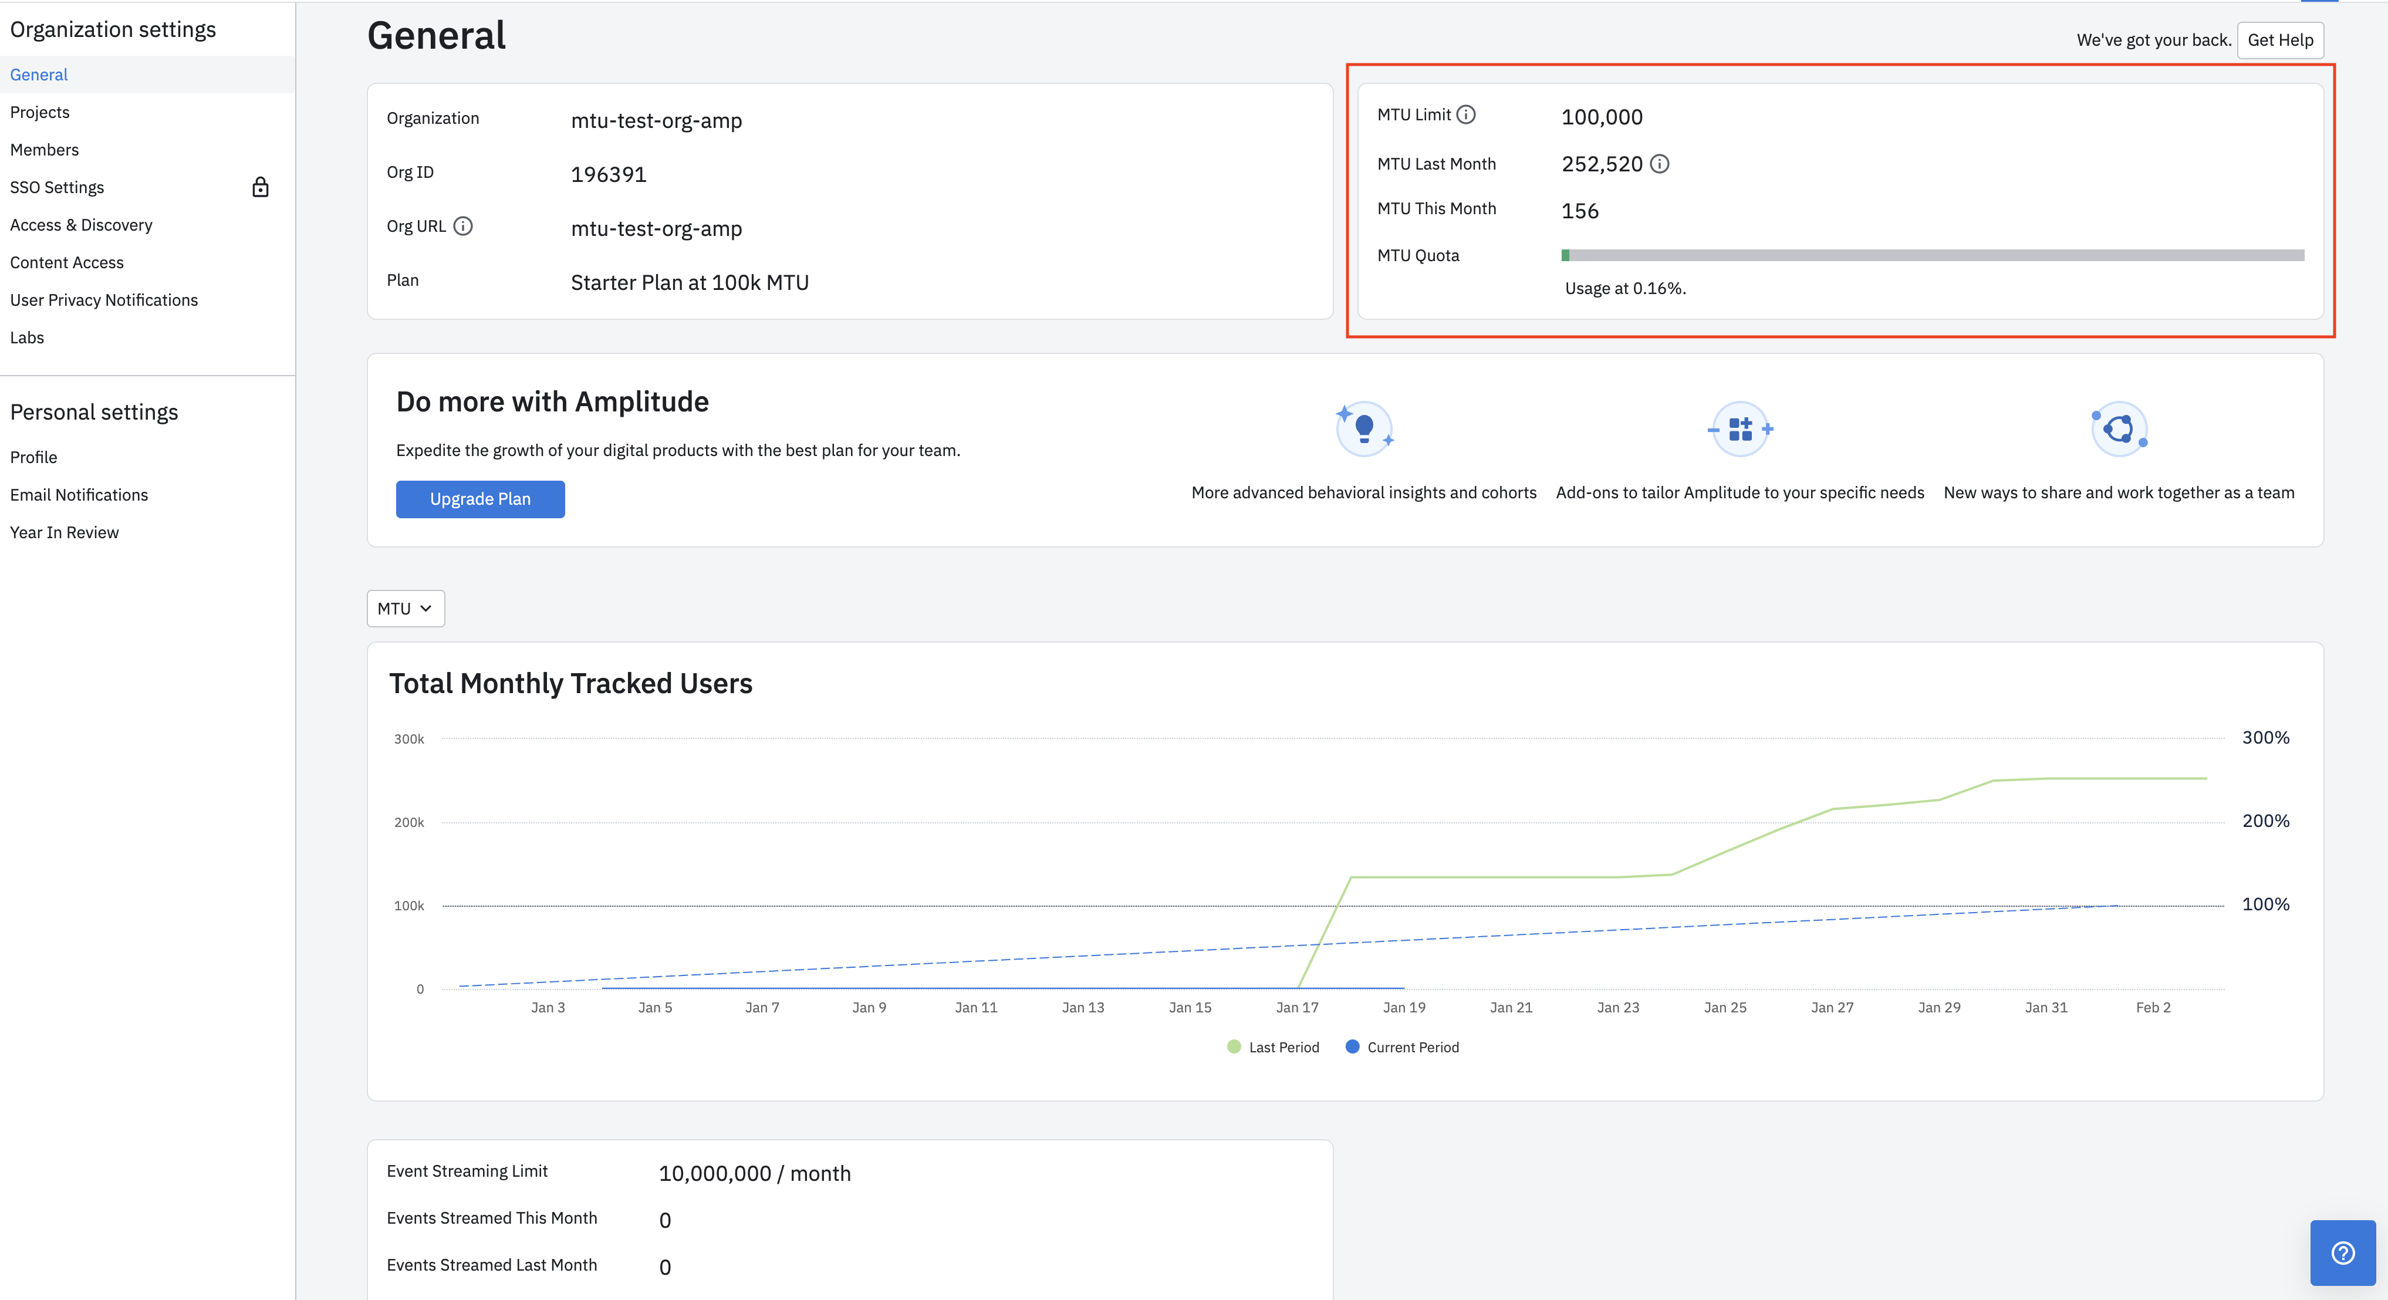Open the MTU metric dropdown

point(405,608)
